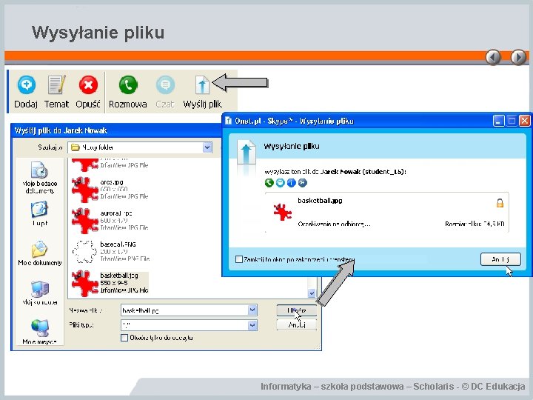Open the Moje miejsca network shortcut in the sidebar
The height and width of the screenshot is (400, 533).
(x=39, y=332)
